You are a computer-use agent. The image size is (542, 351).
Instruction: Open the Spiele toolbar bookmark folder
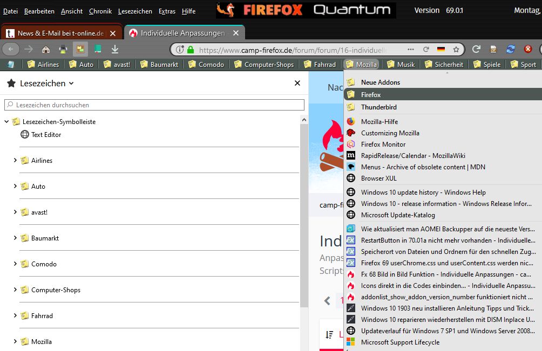click(x=487, y=64)
